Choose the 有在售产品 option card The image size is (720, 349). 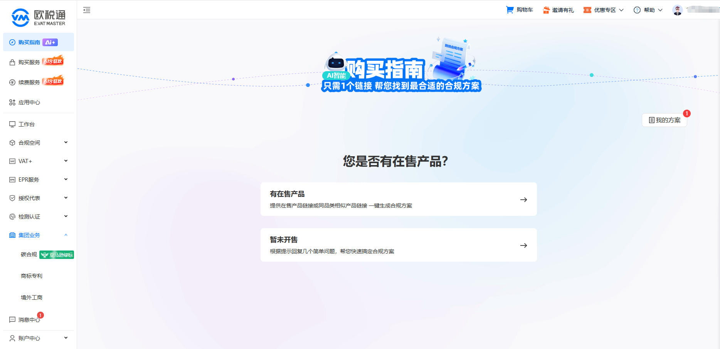(399, 199)
